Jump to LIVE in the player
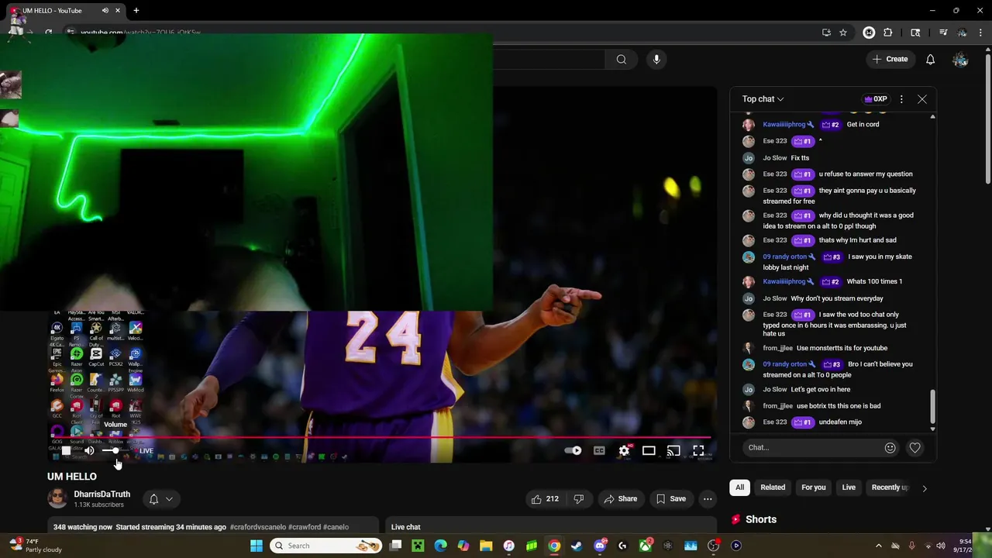The height and width of the screenshot is (558, 992). 144,450
